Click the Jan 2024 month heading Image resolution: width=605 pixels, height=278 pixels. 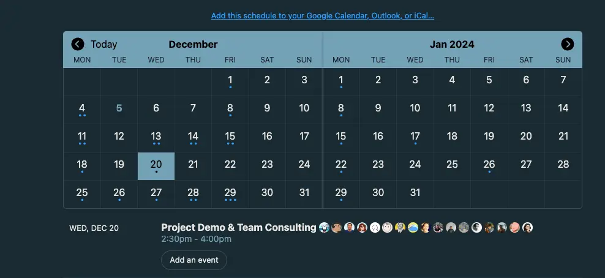(x=452, y=44)
